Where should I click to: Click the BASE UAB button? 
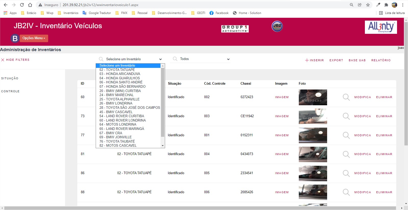point(357,60)
